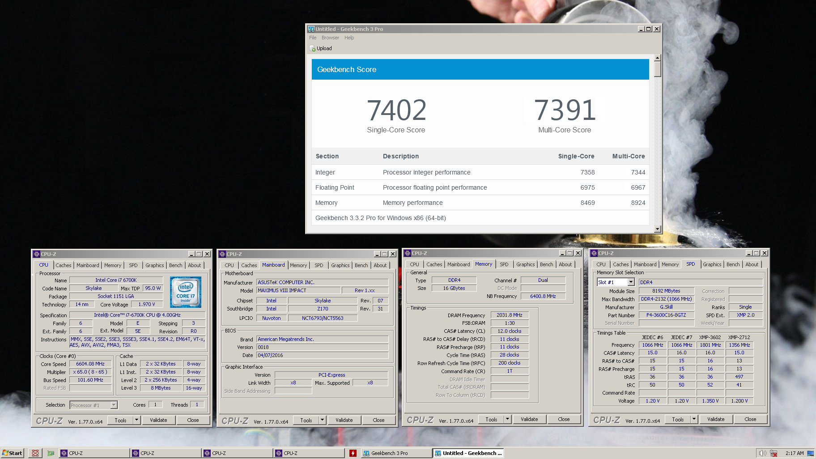Open the Browser menu in Geekbench
816x459 pixels.
tap(330, 38)
